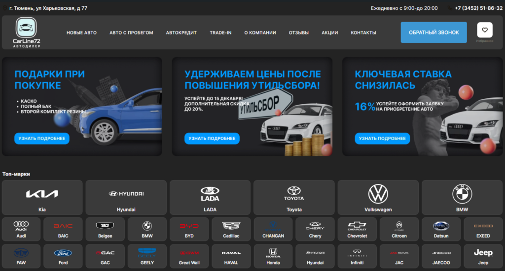Click the КЛЮЧЕВАЯ СТАВКА СНИЗИЛАСЬ banner heading
505x271 pixels.
[x=403, y=80]
